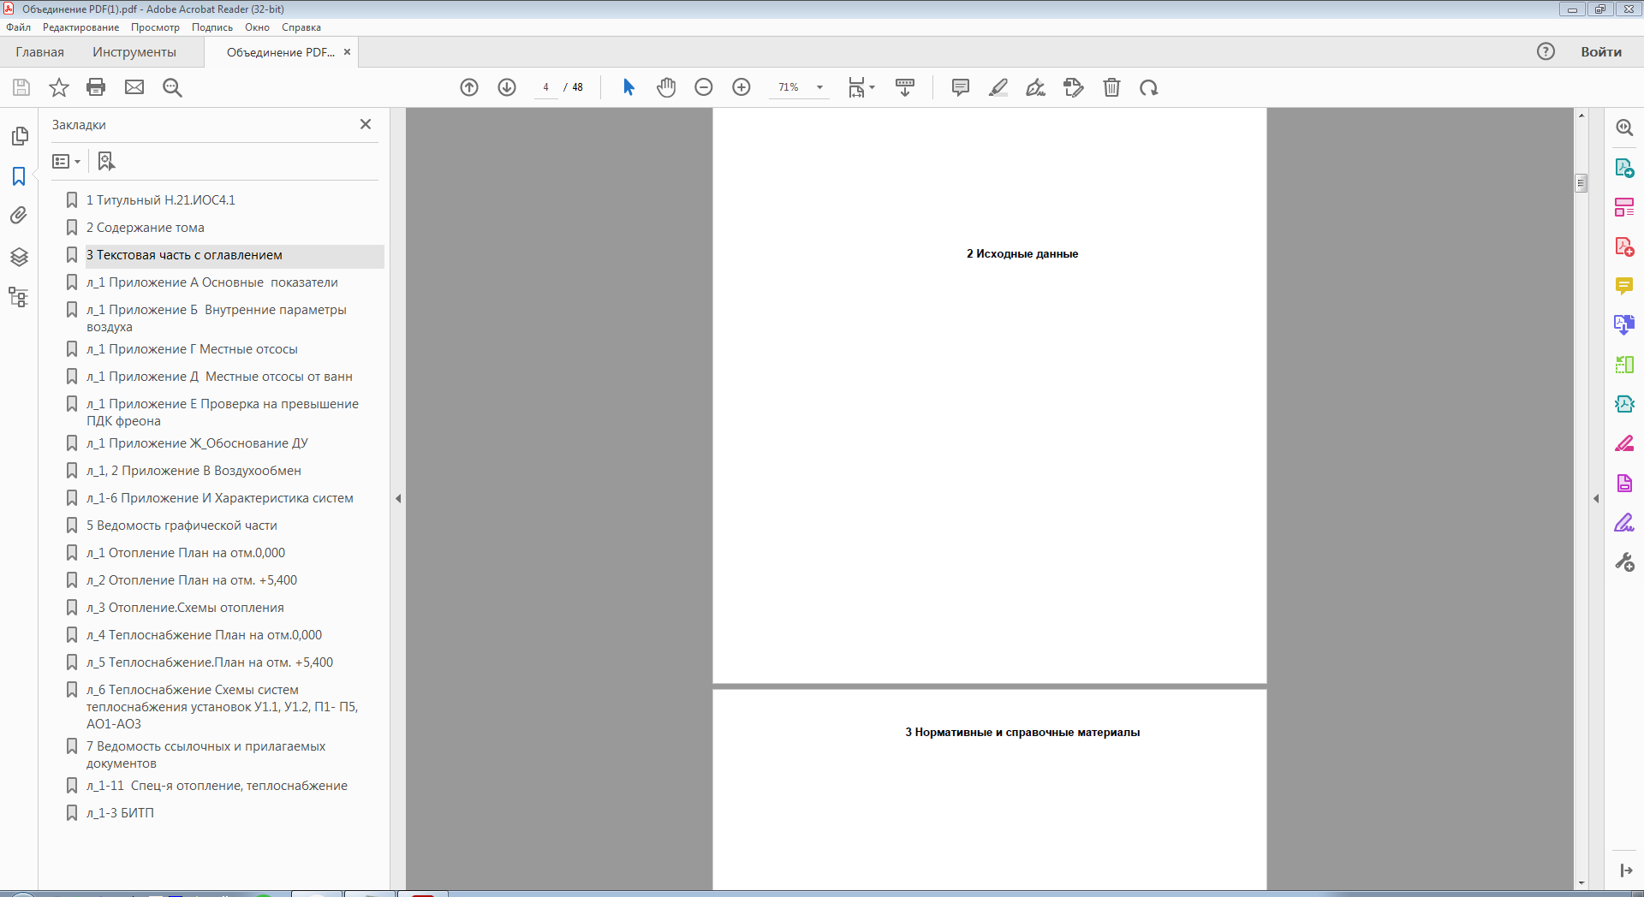Add document to favorites with star icon

coord(59,87)
